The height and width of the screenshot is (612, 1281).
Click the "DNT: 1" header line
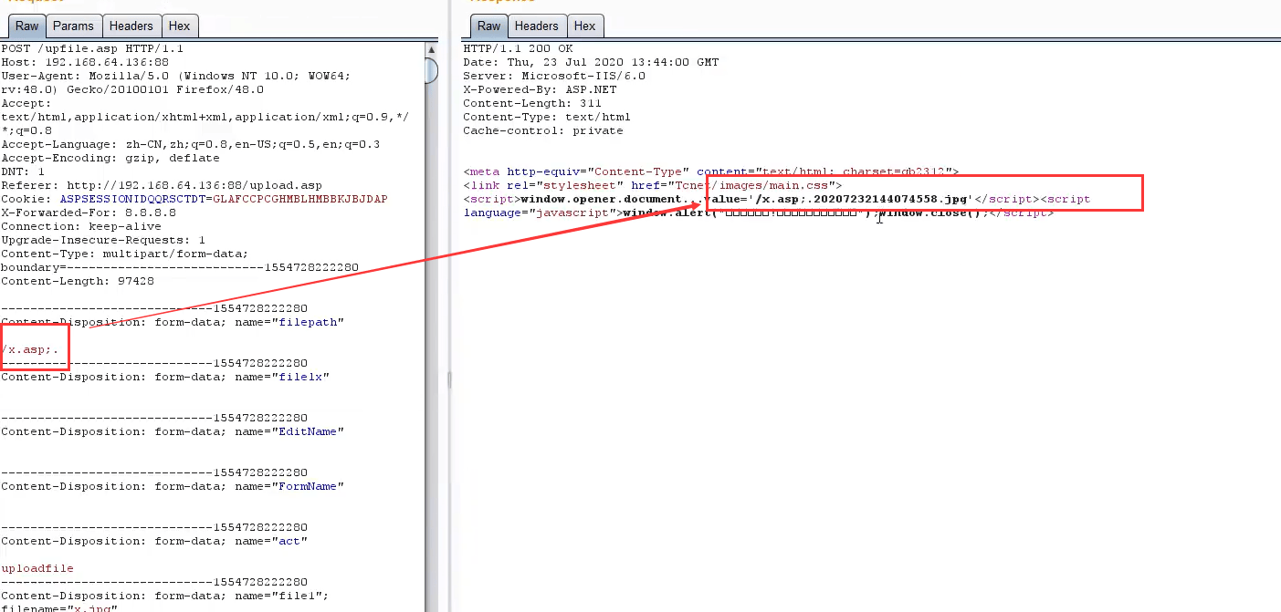(x=23, y=171)
